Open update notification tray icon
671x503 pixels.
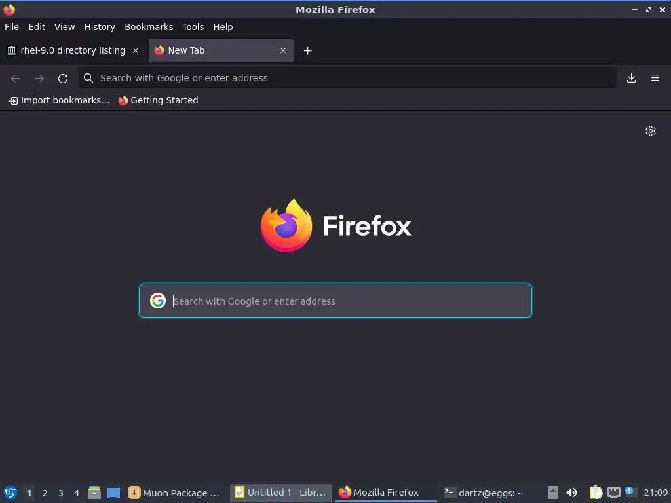pos(630,491)
